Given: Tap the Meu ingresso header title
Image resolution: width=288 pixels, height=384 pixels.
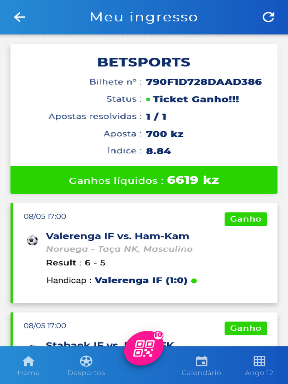Looking at the screenshot, I should tap(144, 17).
